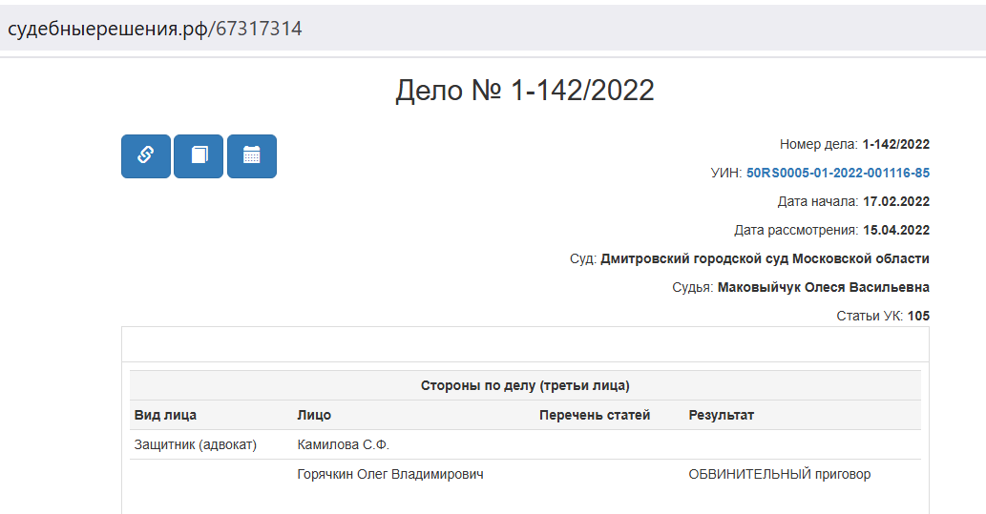Click the Защитник (адвокат) cell
Viewport: 986px width, 514px height.
click(x=196, y=445)
